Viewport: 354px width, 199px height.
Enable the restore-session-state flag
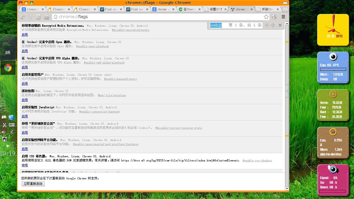coord(25,132)
